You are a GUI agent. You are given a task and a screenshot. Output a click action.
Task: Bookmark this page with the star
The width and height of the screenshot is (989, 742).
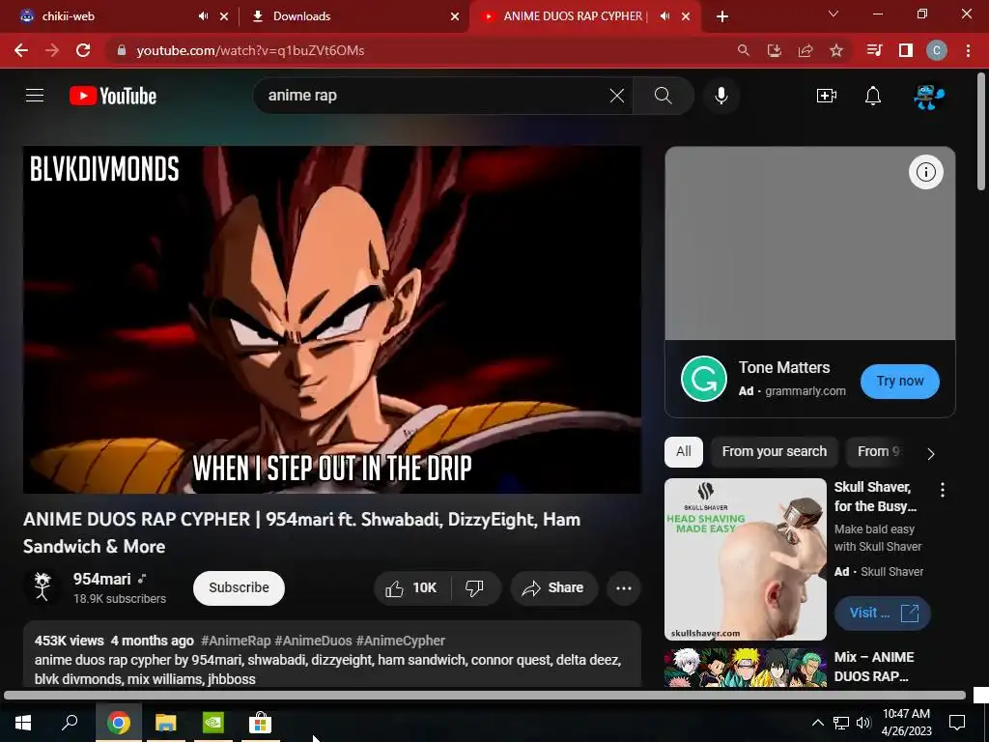click(836, 50)
